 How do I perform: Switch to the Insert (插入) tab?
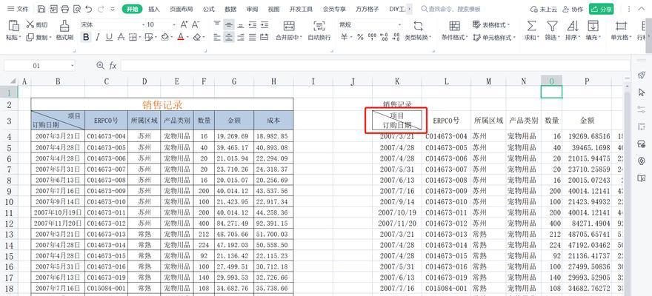click(x=154, y=9)
